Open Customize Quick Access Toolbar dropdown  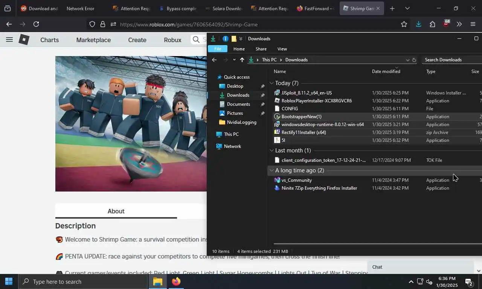(241, 38)
